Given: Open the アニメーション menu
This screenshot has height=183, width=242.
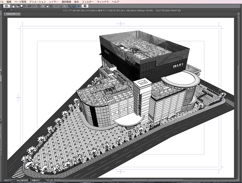Looking at the screenshot, I should (x=37, y=2).
